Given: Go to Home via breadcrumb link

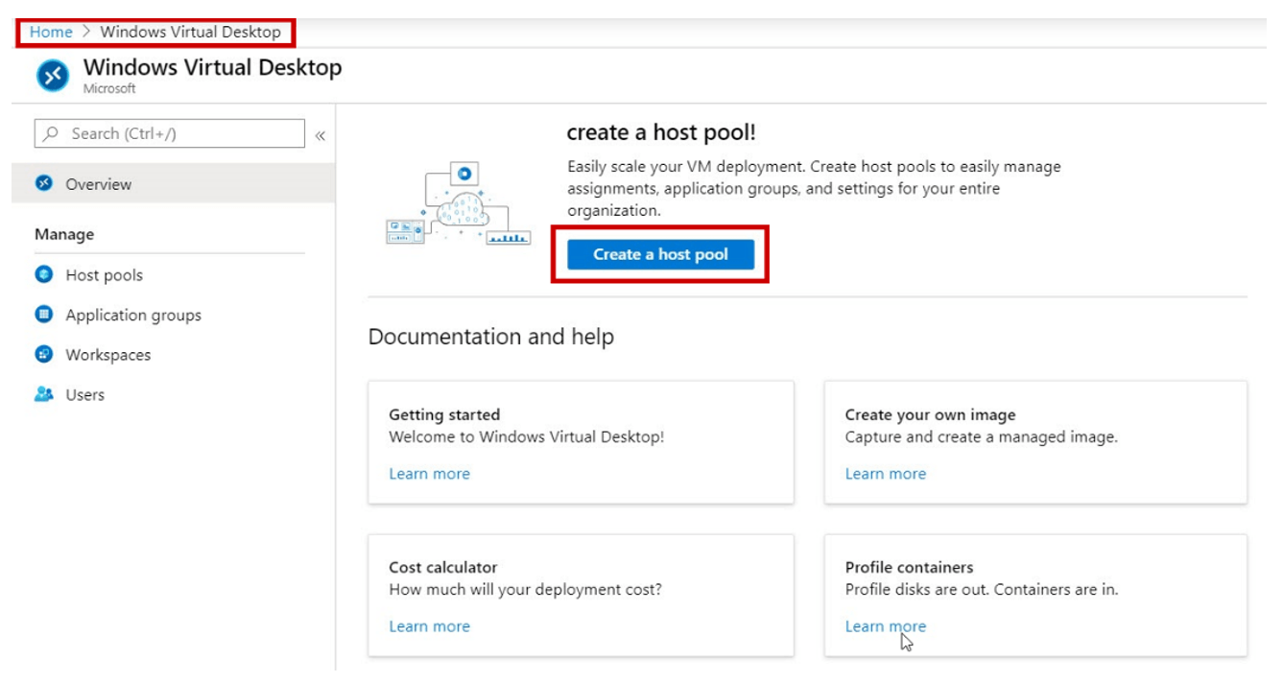Looking at the screenshot, I should click(x=51, y=32).
